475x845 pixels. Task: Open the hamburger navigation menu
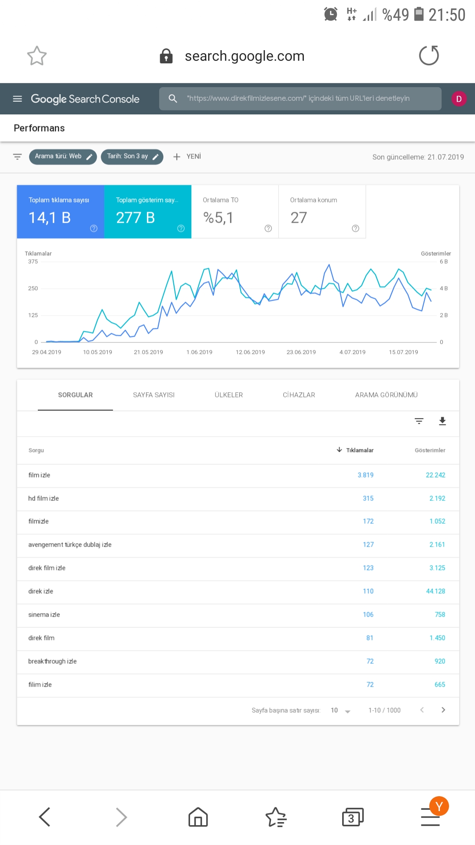coord(18,99)
